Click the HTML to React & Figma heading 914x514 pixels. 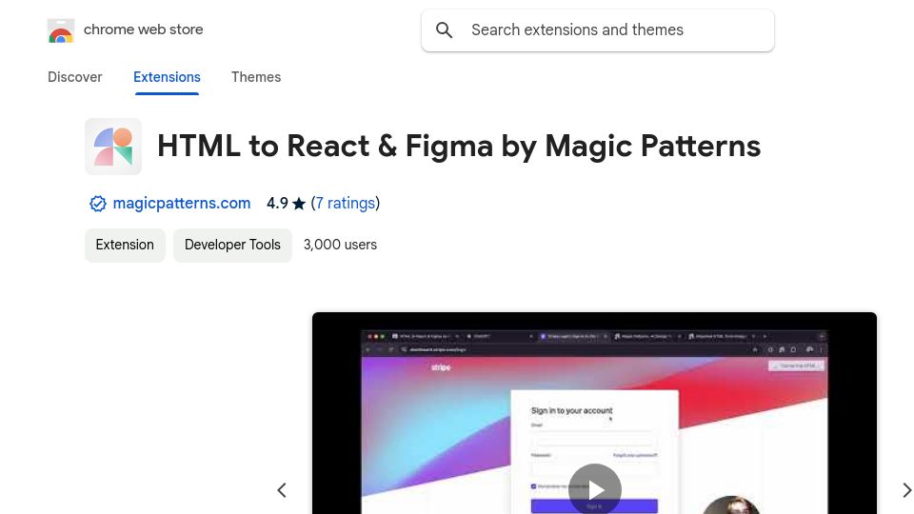459,147
